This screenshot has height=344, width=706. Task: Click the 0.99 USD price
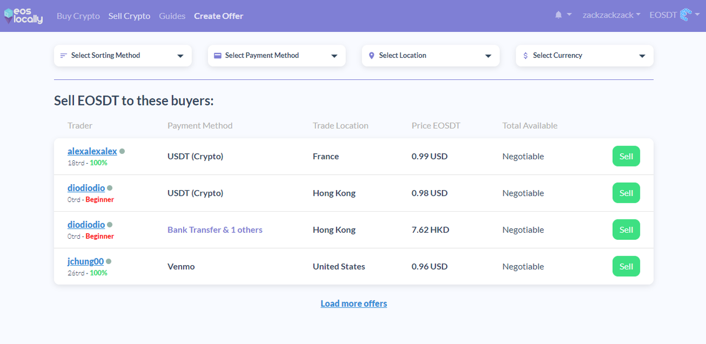click(430, 157)
